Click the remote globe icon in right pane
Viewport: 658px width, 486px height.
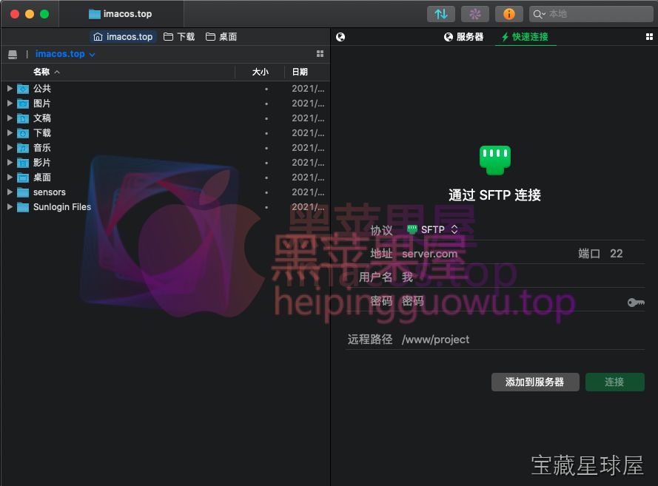(x=340, y=37)
